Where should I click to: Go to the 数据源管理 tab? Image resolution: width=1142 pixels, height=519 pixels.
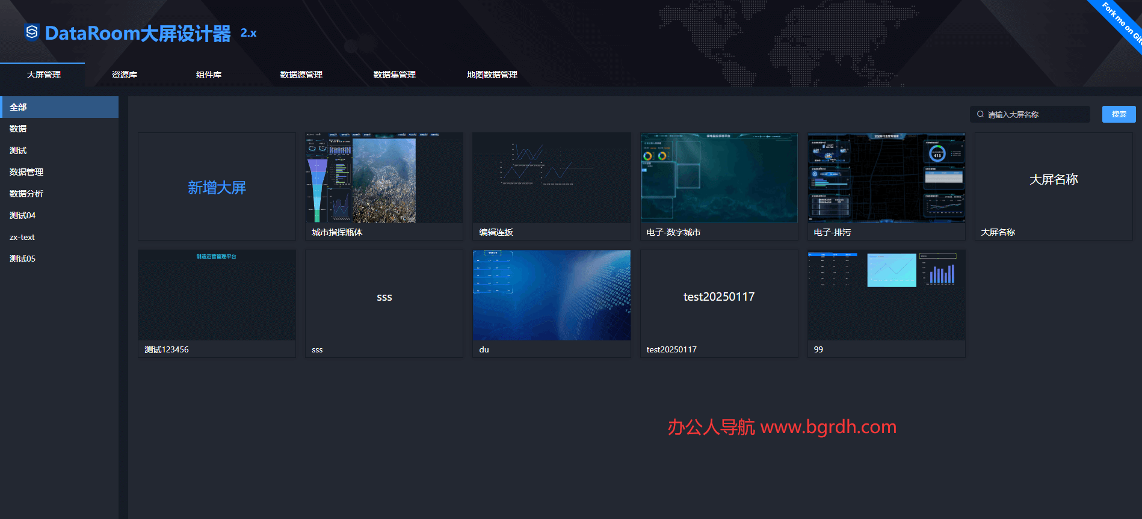point(301,75)
